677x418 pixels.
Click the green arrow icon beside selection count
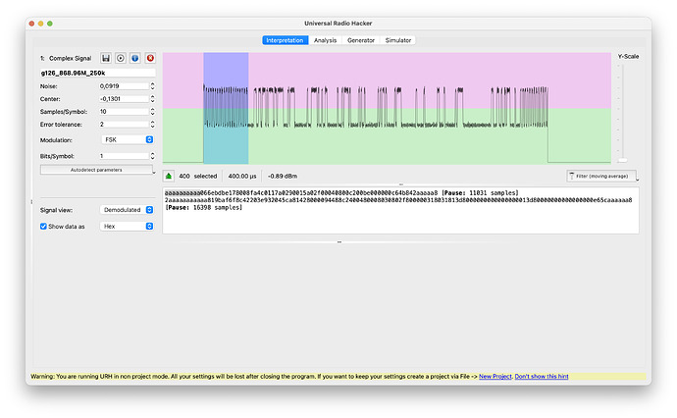coord(170,176)
